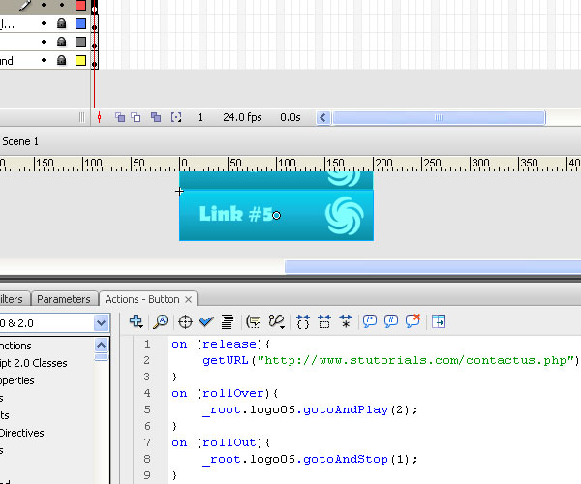Select "ipt 2.0 Classes" in the toolbox list
Image resolution: width=581 pixels, height=484 pixels.
(x=33, y=363)
